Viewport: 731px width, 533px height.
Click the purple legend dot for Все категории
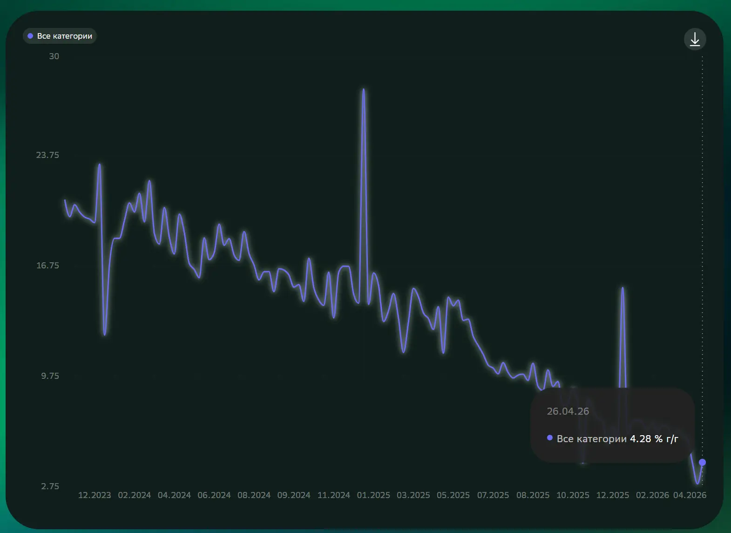pyautogui.click(x=30, y=36)
